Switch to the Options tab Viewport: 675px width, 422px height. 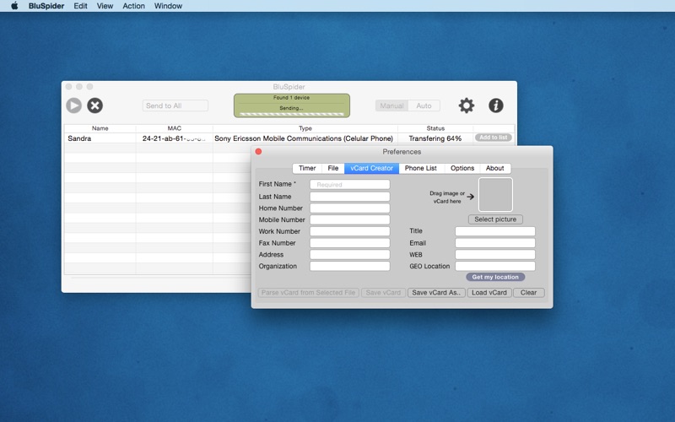[x=462, y=168]
